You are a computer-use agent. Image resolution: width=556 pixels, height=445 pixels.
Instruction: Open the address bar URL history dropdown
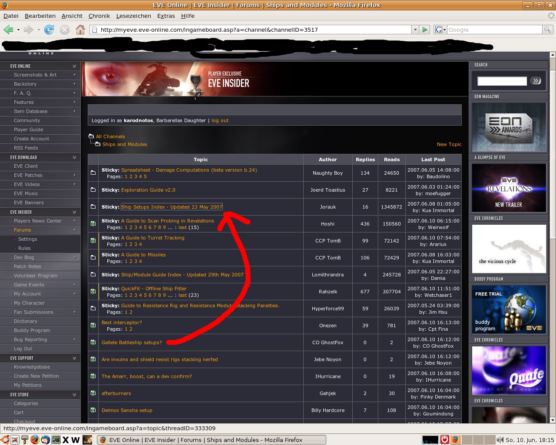coord(415,30)
